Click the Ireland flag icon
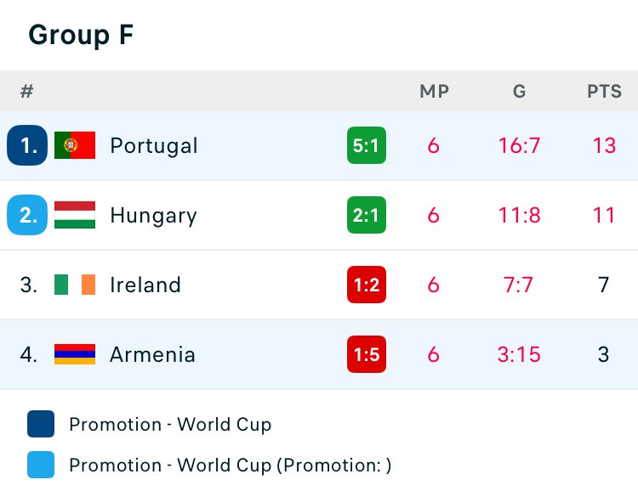Screen dimensions: 638x491 pyautogui.click(x=75, y=285)
